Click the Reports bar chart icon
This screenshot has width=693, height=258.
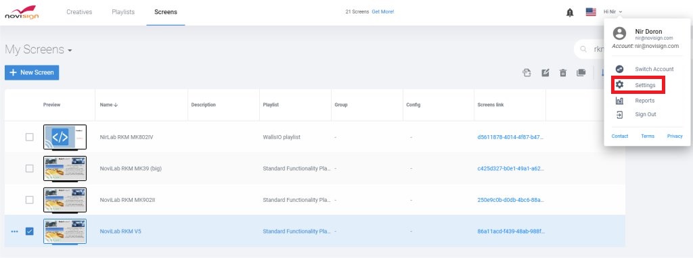[620, 101]
